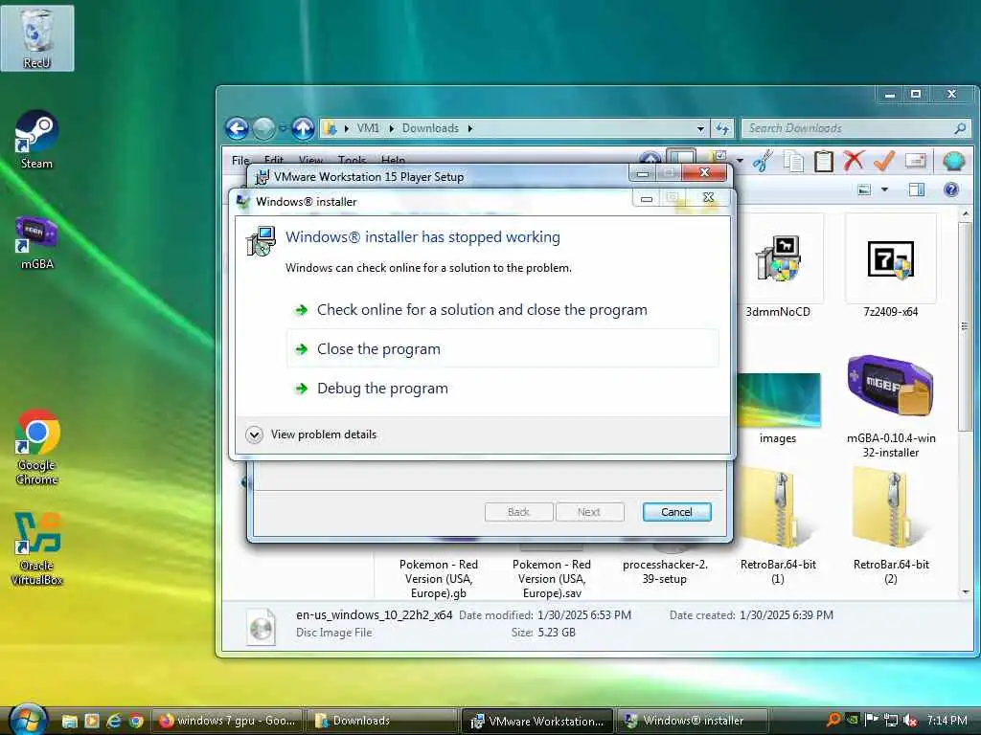Open the Views dropdown arrow
The image size is (981, 735).
(884, 189)
